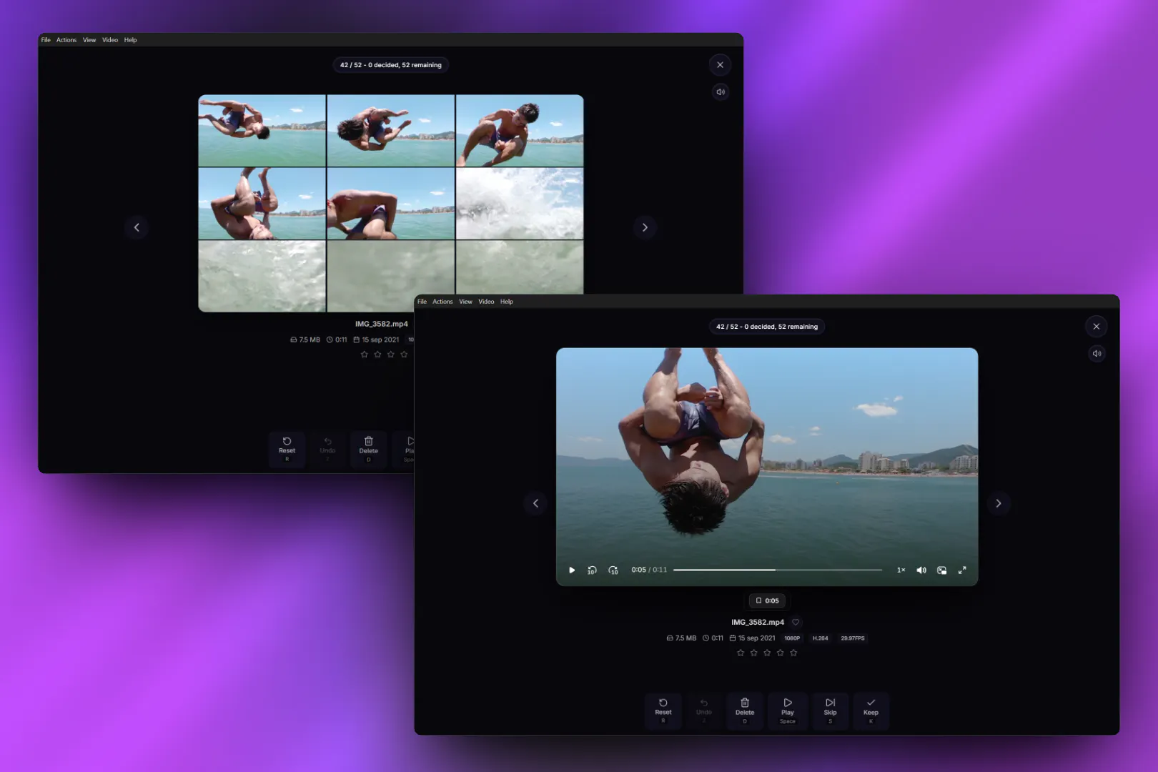Click the H.264 codec badge
The width and height of the screenshot is (1158, 772).
tap(821, 638)
